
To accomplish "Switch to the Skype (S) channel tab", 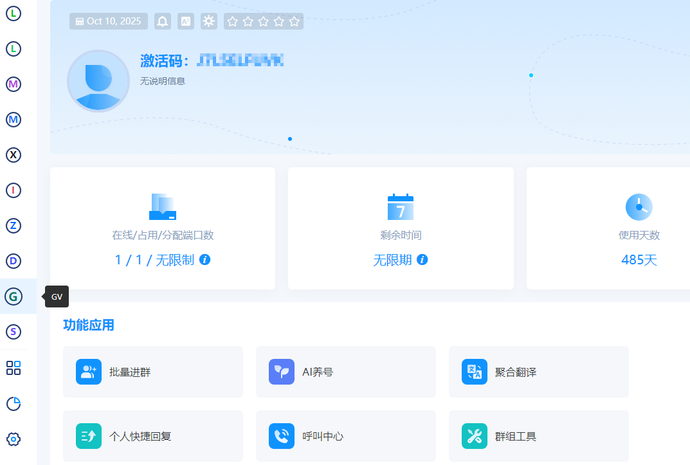I will point(13,332).
